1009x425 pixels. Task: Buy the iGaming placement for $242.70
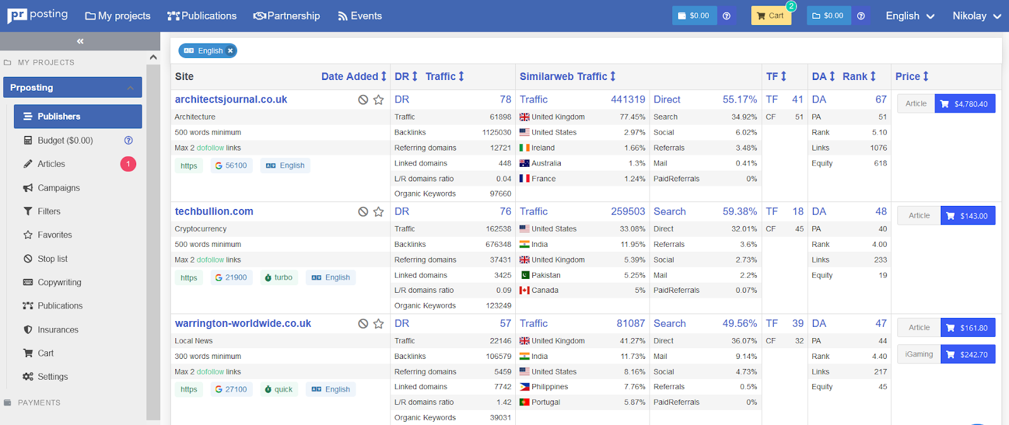(967, 354)
